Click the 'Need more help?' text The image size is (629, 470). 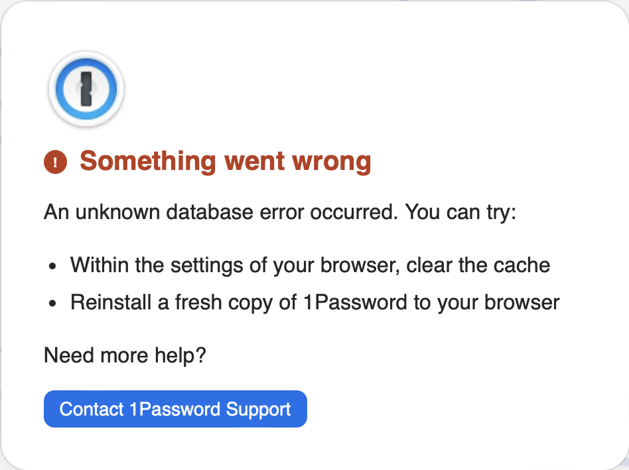[x=125, y=355]
